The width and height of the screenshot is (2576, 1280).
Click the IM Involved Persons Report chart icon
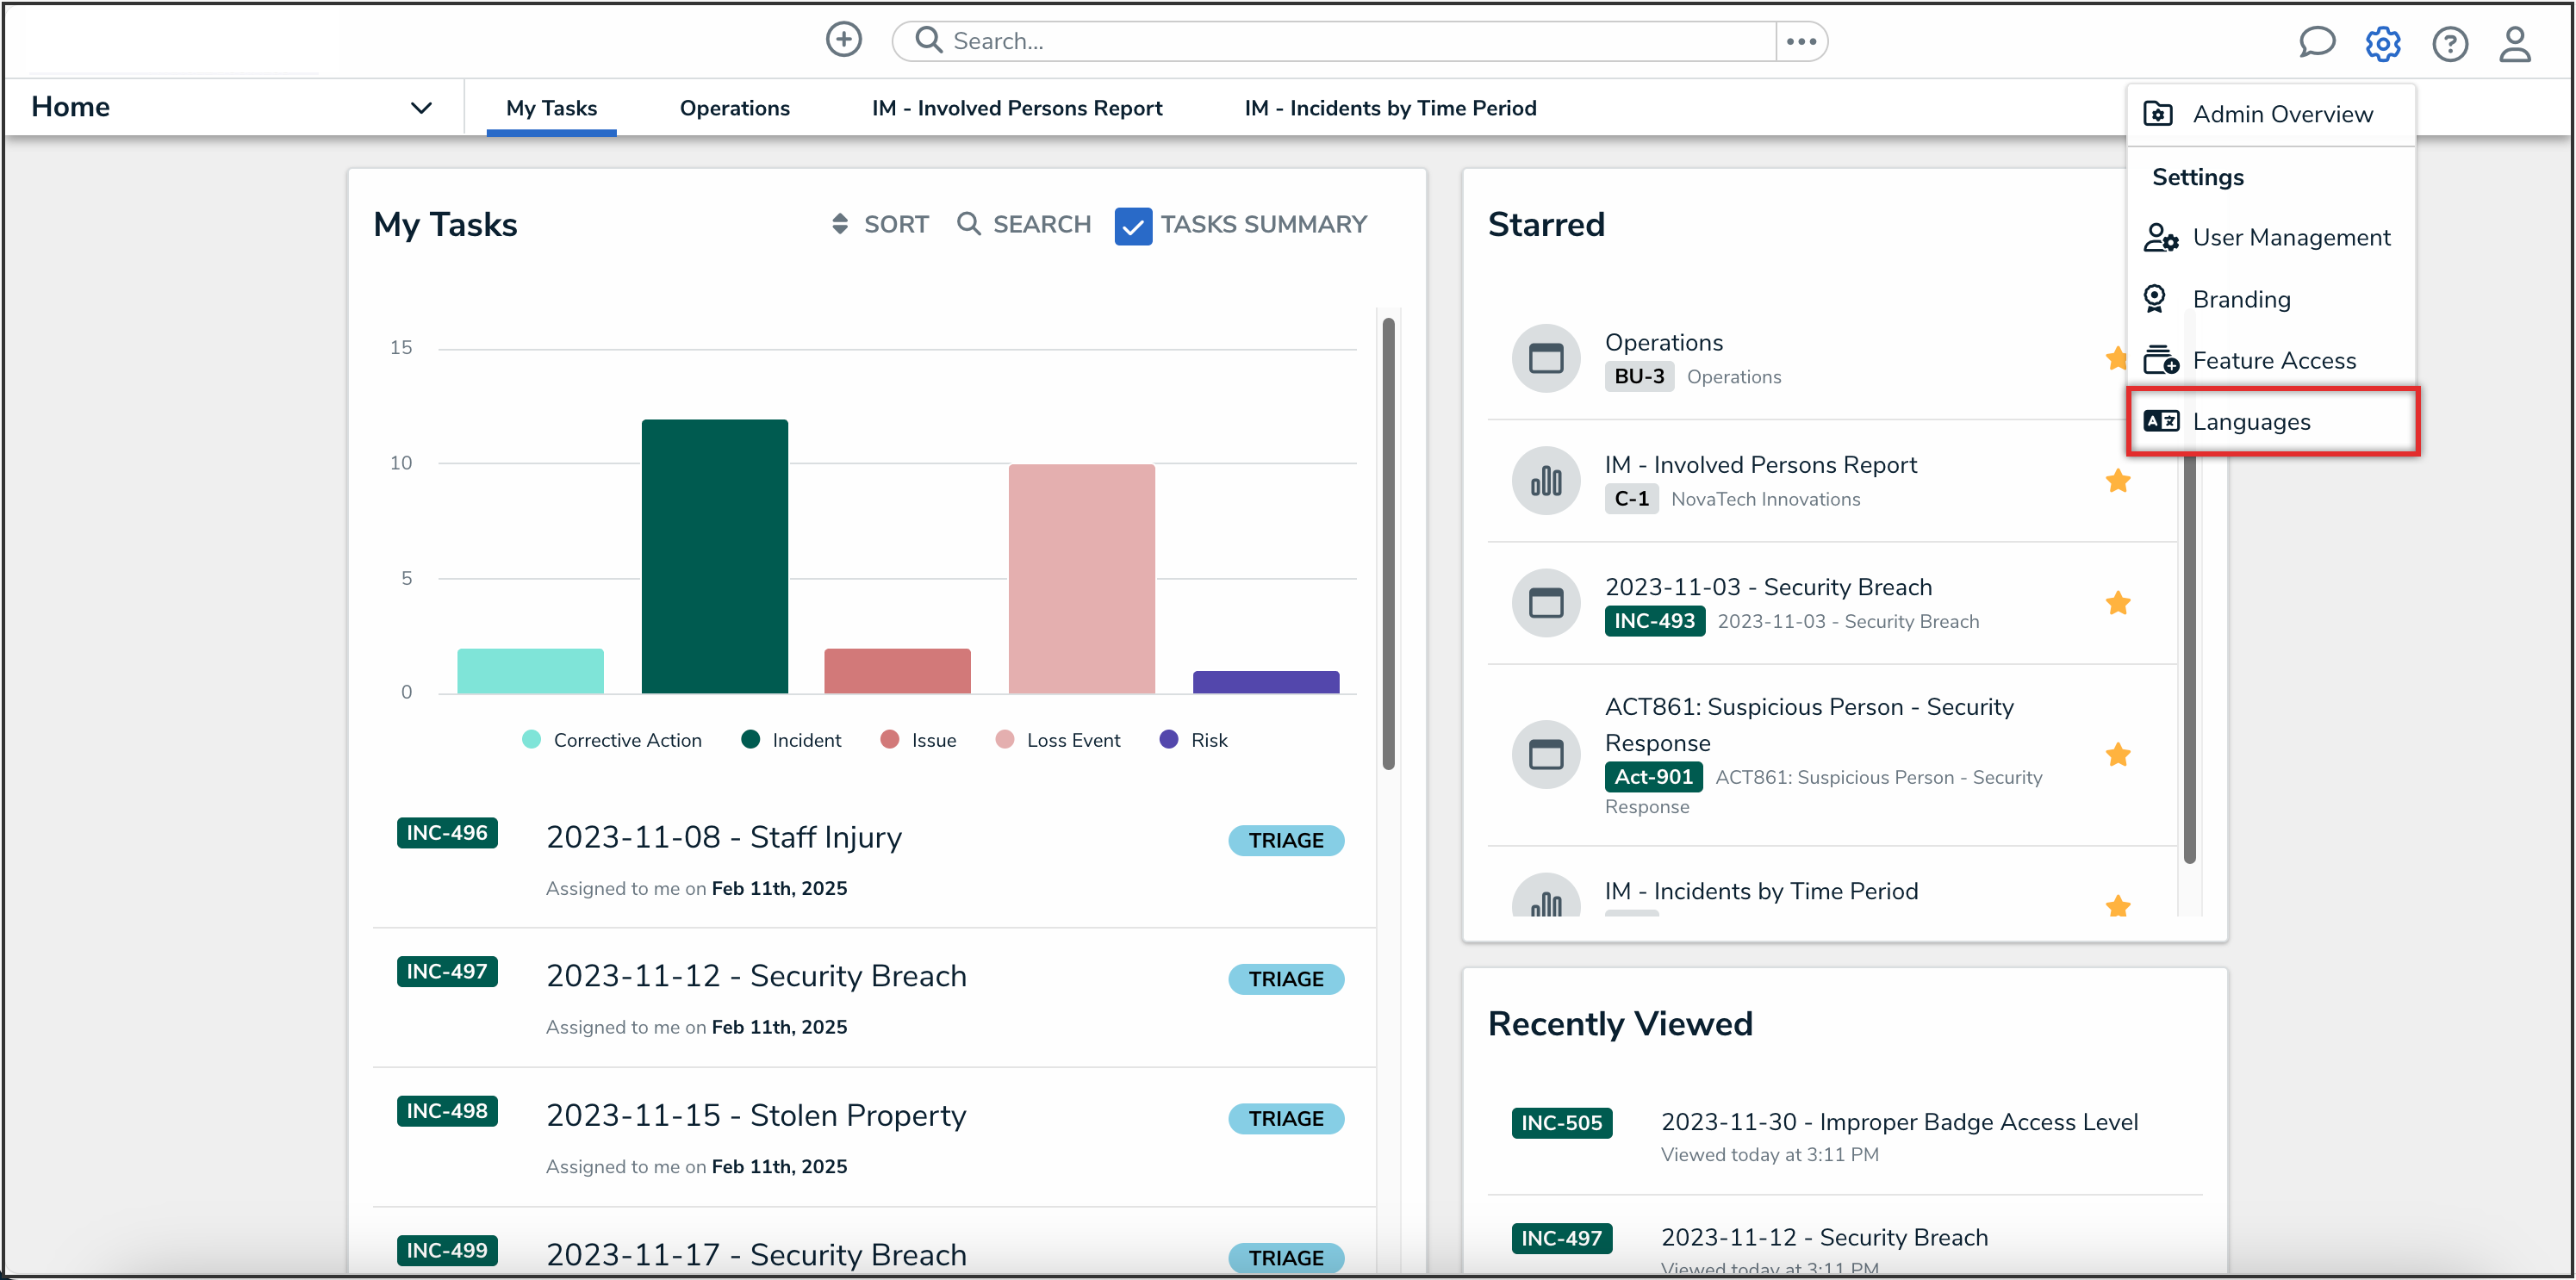[x=1546, y=481]
